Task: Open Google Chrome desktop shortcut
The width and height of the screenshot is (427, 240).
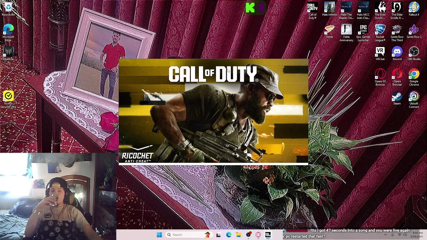Action: click(414, 77)
